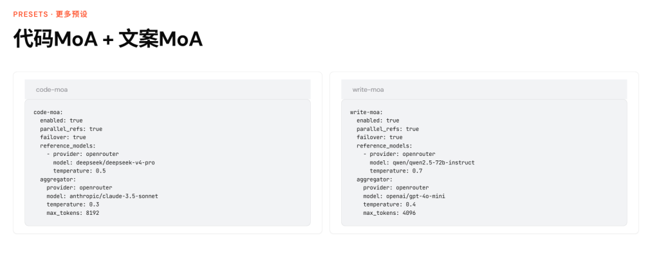The width and height of the screenshot is (659, 254).
Task: Click the 代码MoA + 文案MoA title
Action: (108, 39)
